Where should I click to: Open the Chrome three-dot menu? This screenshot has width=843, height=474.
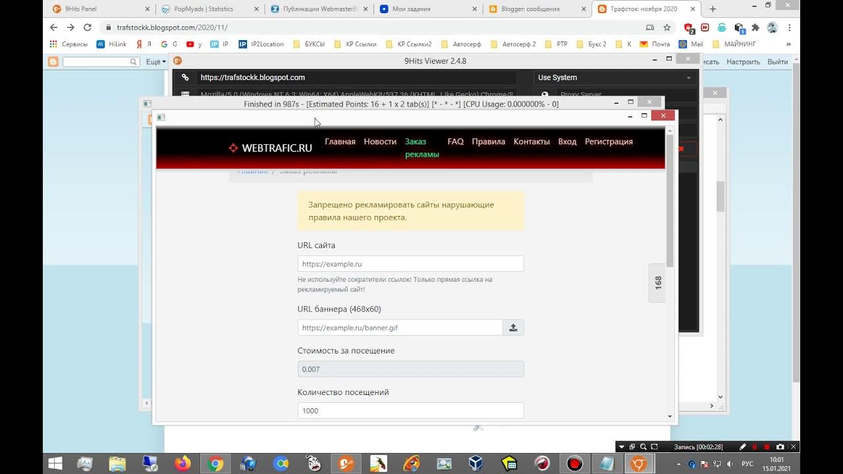790,28
